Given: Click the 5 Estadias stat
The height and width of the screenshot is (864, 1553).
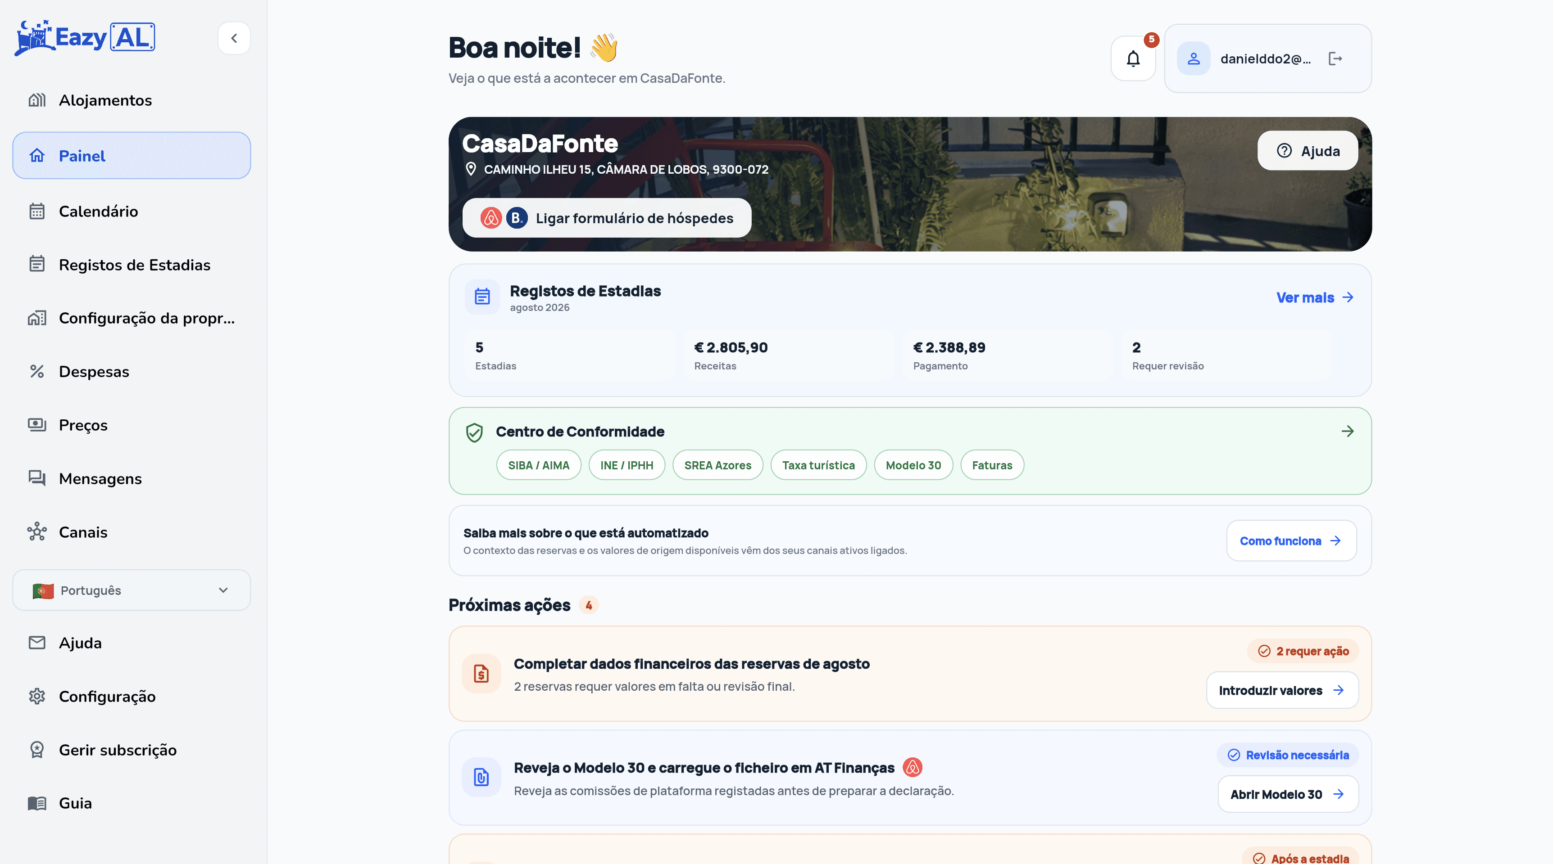Looking at the screenshot, I should tap(570, 355).
